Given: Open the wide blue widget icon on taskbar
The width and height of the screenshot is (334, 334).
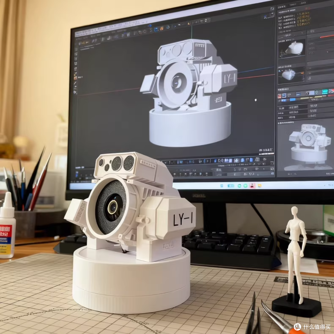Looking at the screenshot, I should click(x=231, y=186).
